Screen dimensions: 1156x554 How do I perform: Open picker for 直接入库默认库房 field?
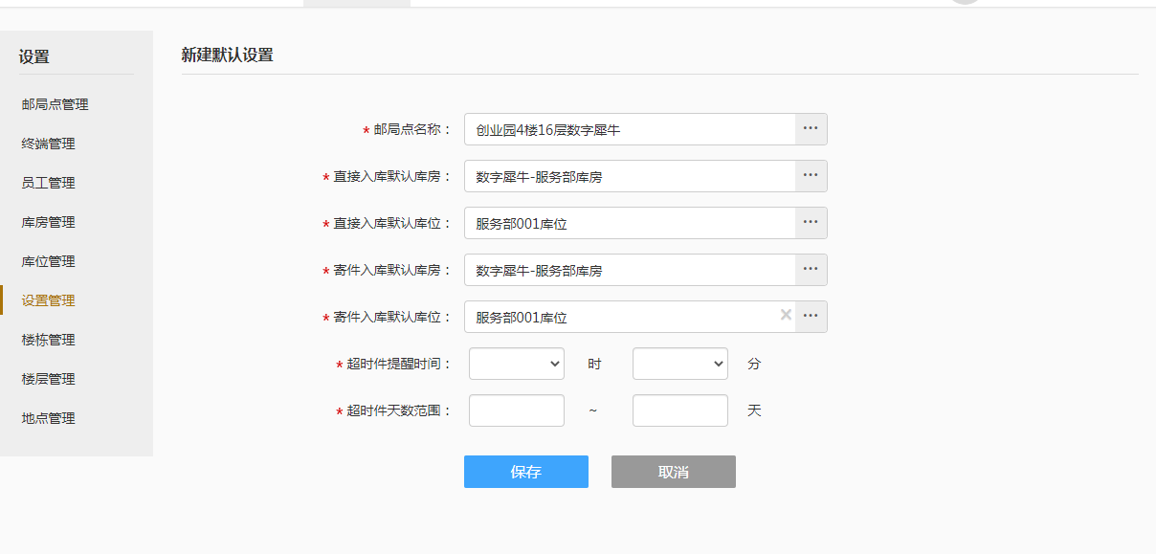(811, 176)
